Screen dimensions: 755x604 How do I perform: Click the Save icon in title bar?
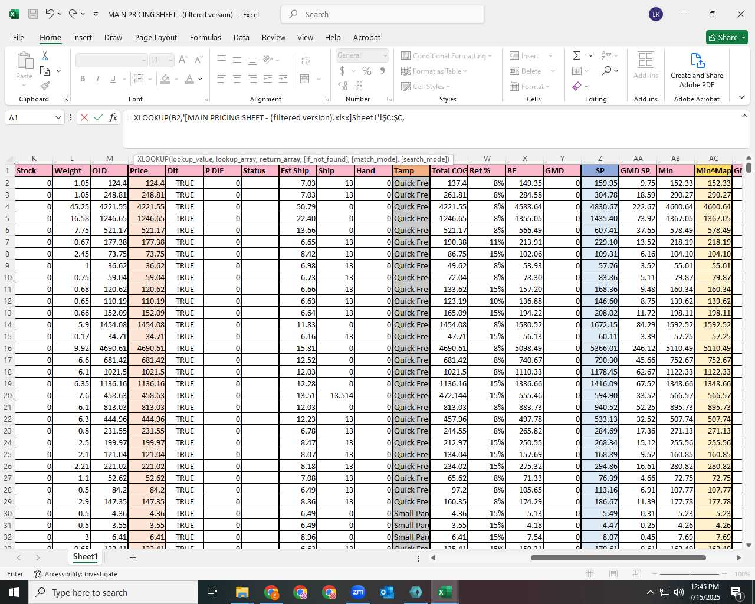[33, 14]
